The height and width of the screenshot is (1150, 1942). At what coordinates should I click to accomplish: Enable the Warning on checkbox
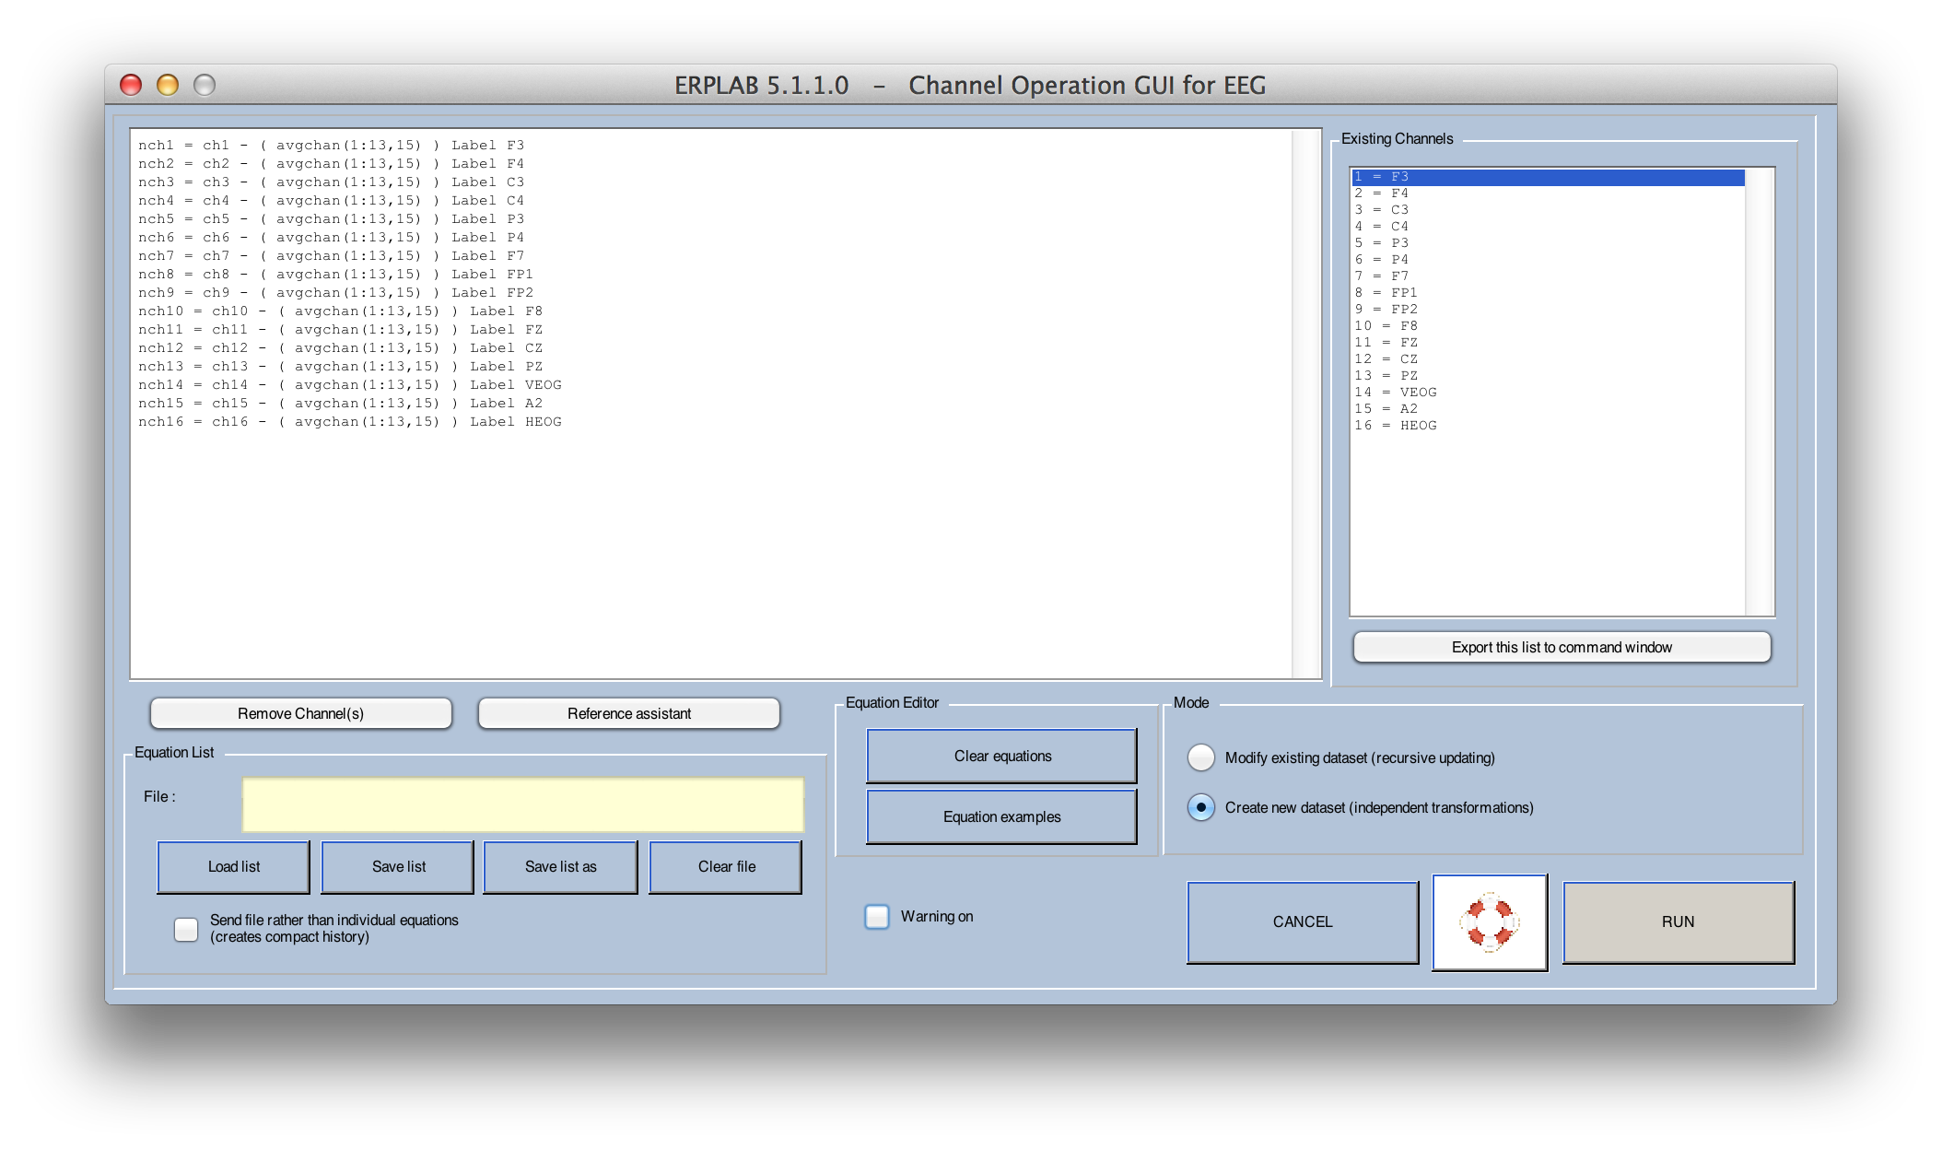tap(877, 916)
